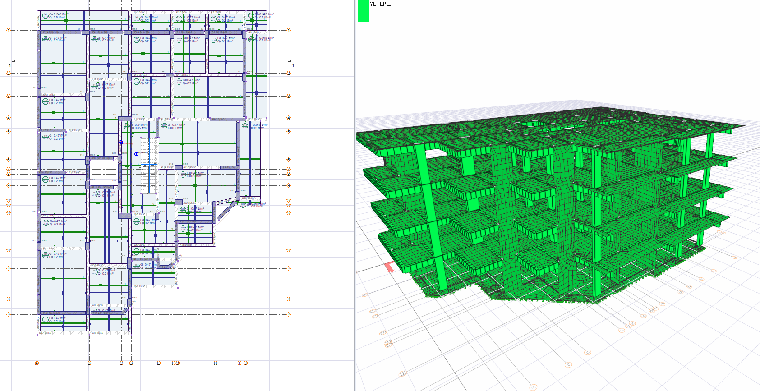Image resolution: width=760 pixels, height=391 pixels.
Task: Click the left section 1 triangle marker
Action: pyautogui.click(x=14, y=61)
